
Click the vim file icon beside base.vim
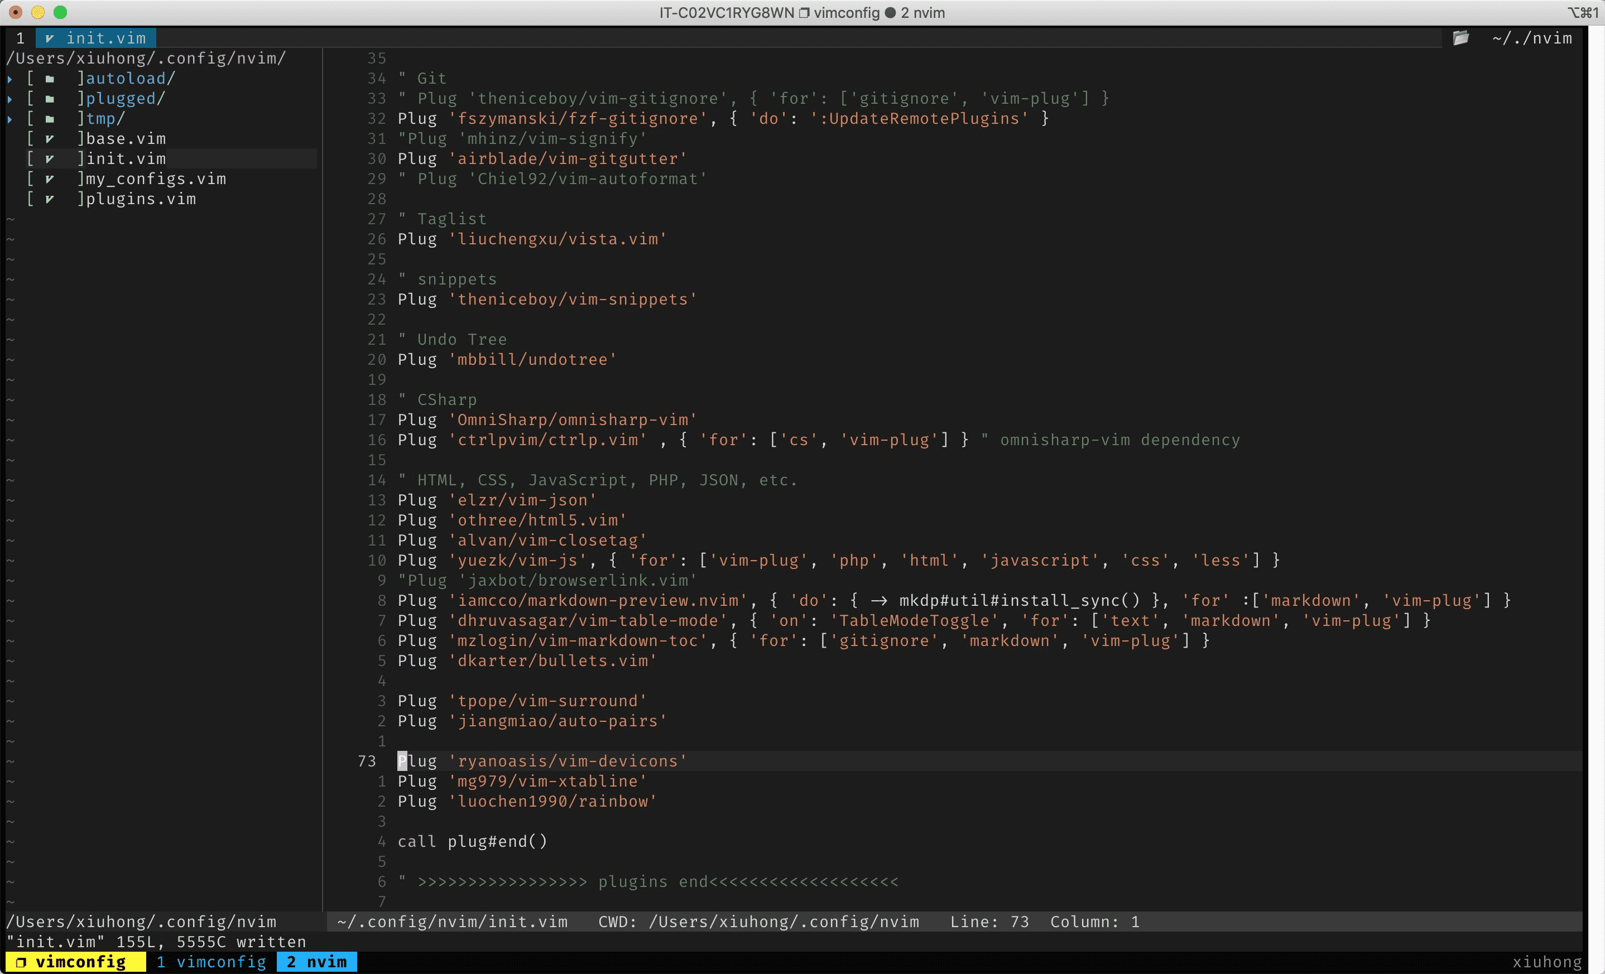click(x=50, y=139)
